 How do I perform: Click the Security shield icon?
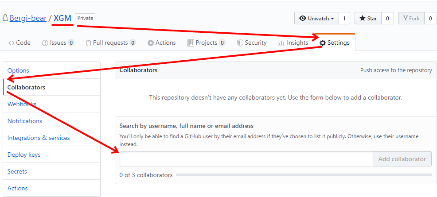point(240,43)
